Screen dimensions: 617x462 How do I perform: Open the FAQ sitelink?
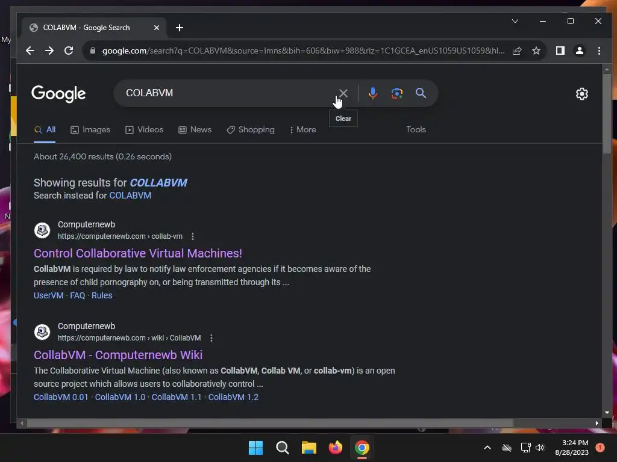pyautogui.click(x=78, y=295)
